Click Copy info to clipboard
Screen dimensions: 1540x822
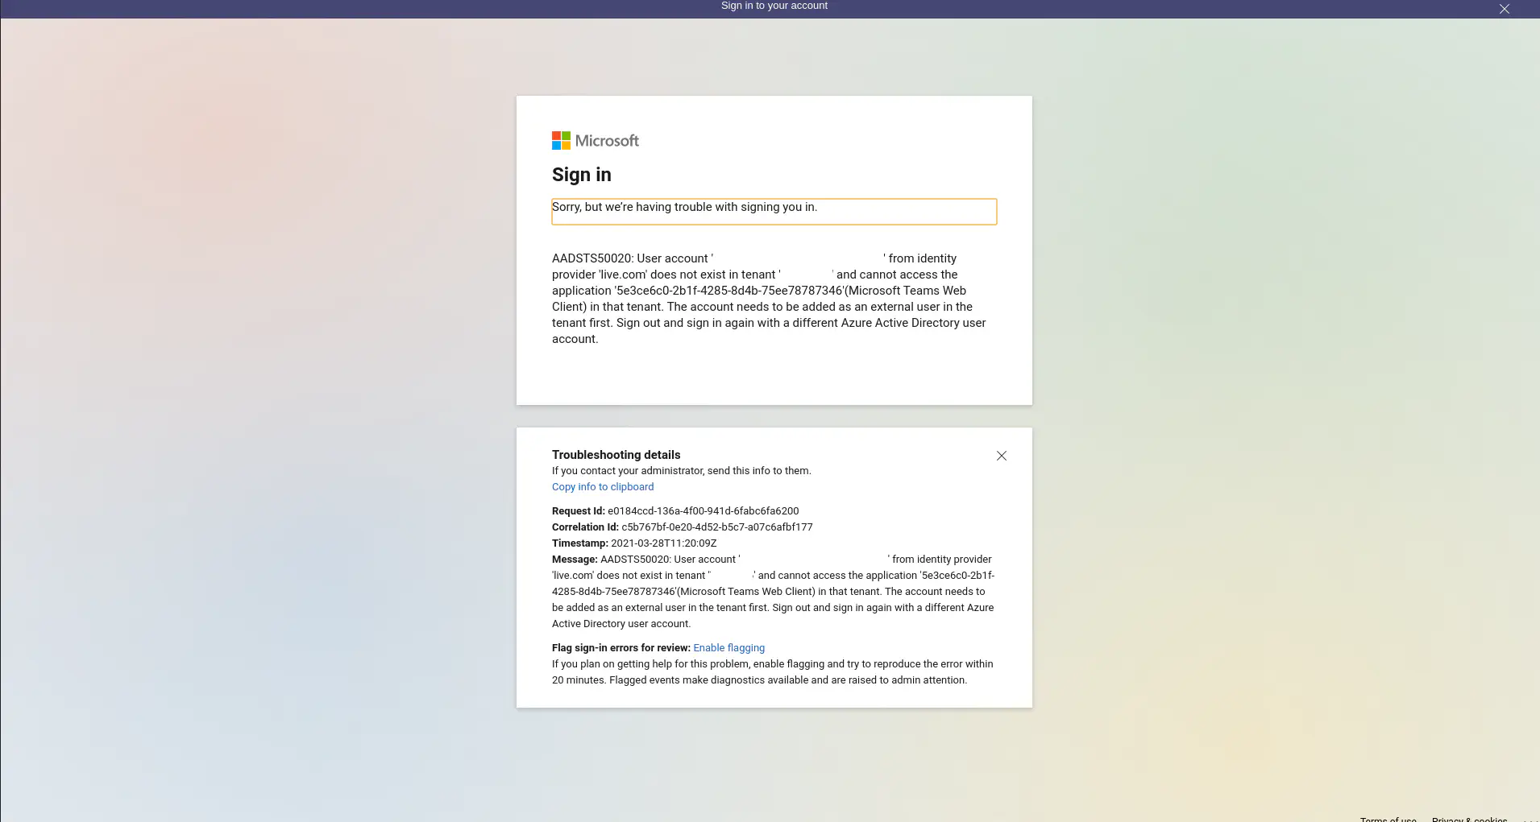pyautogui.click(x=602, y=487)
